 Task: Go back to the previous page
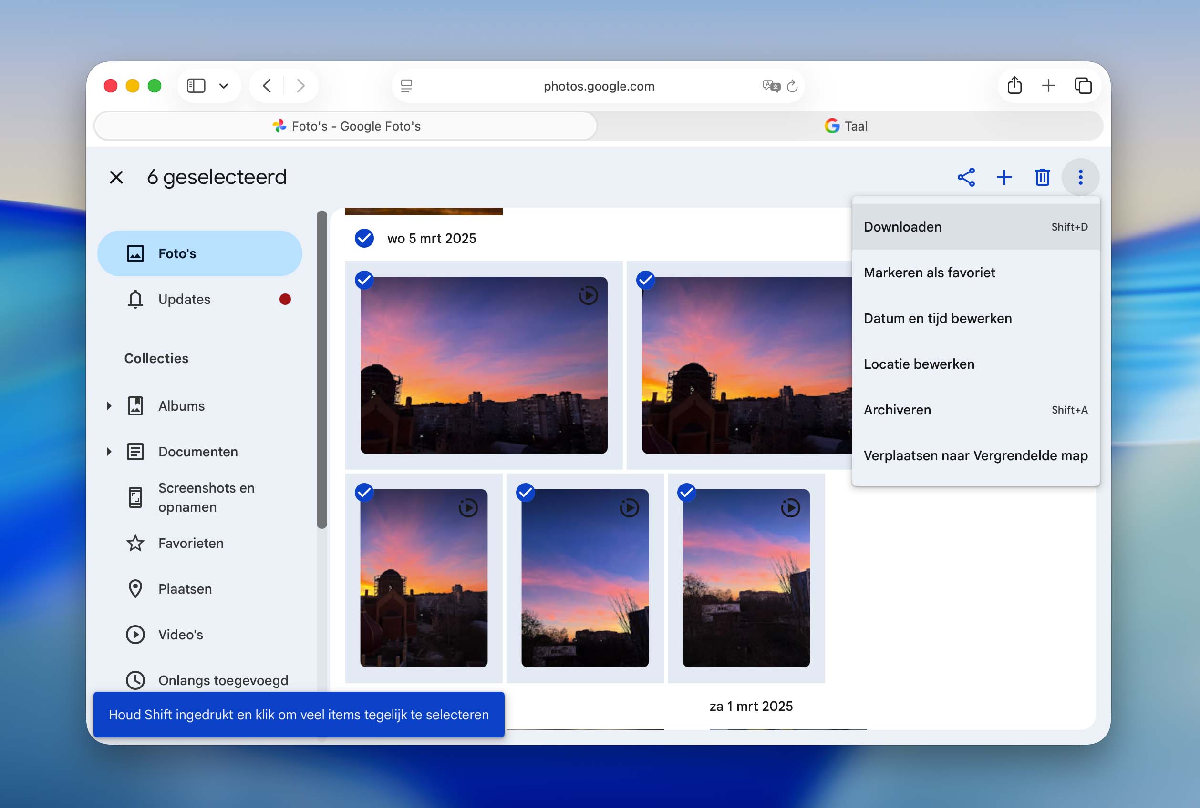(x=267, y=86)
